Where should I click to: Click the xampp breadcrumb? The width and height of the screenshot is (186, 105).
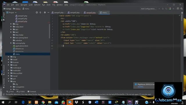point(7,9)
